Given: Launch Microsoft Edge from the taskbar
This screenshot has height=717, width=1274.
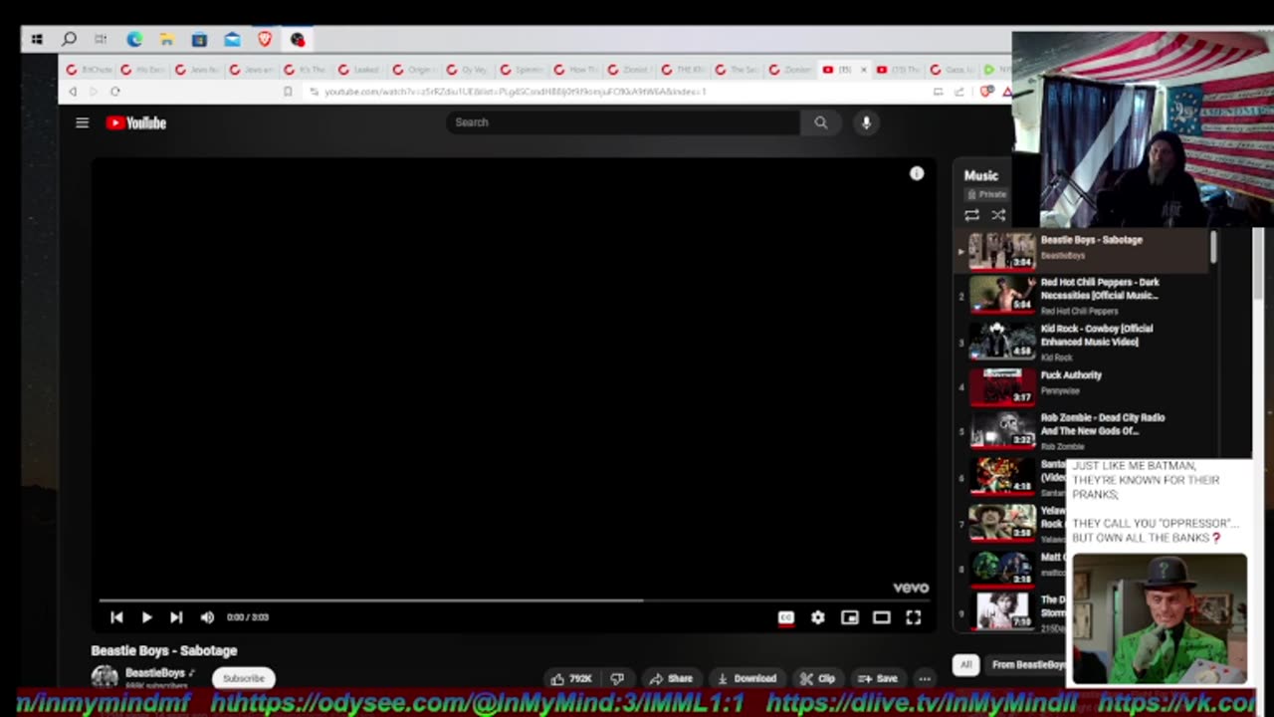Looking at the screenshot, I should pyautogui.click(x=134, y=40).
